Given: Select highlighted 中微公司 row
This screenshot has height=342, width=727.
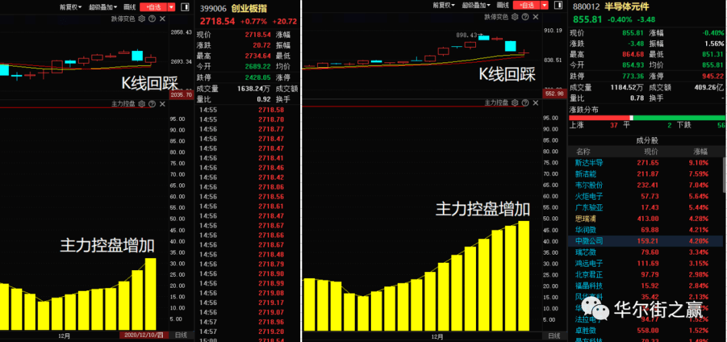Looking at the screenshot, I should point(646,241).
